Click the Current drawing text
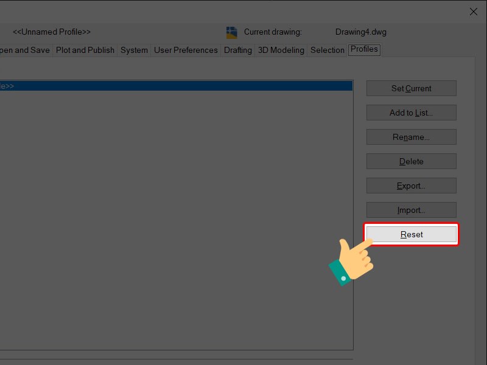487x365 pixels. coord(273,32)
